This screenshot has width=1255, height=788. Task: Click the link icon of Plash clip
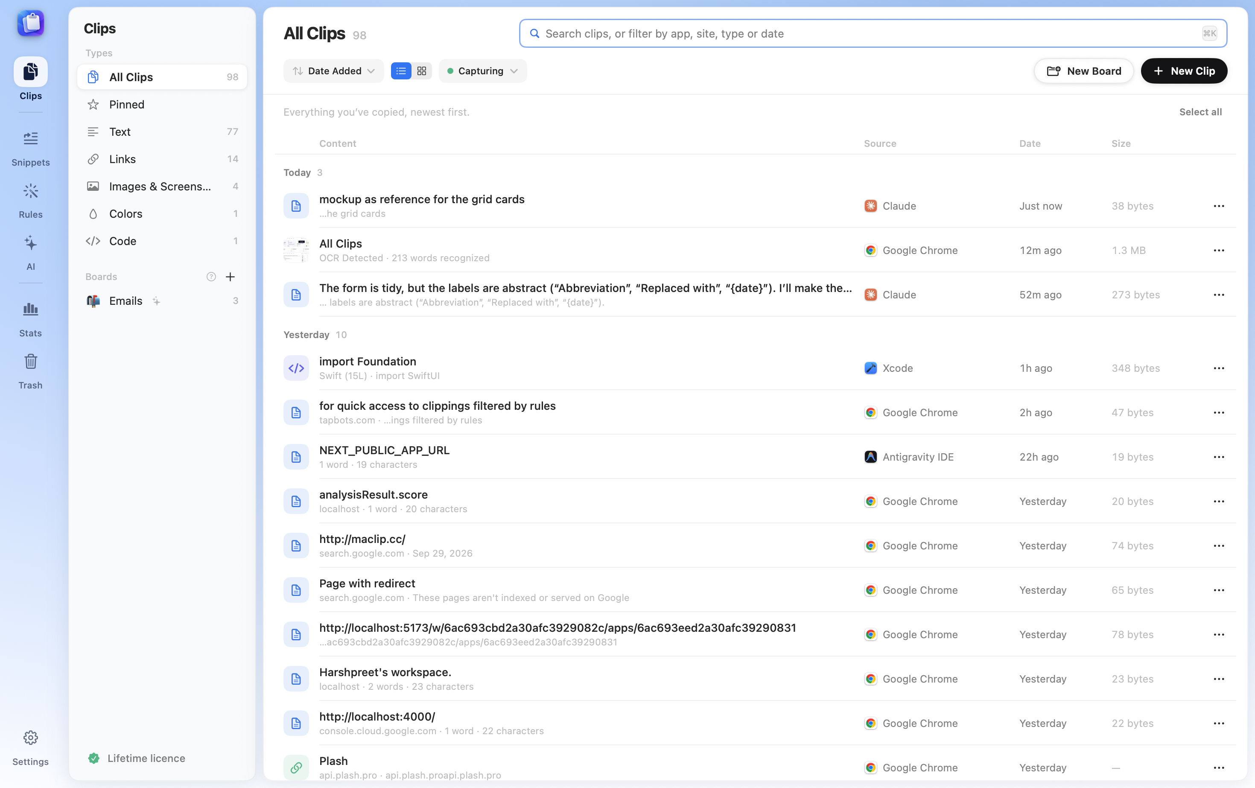pos(296,768)
